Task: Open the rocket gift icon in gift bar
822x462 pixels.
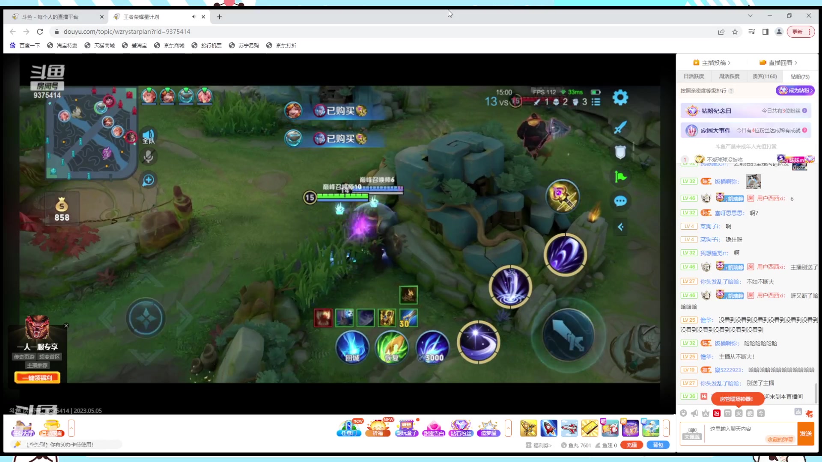Action: click(548, 428)
